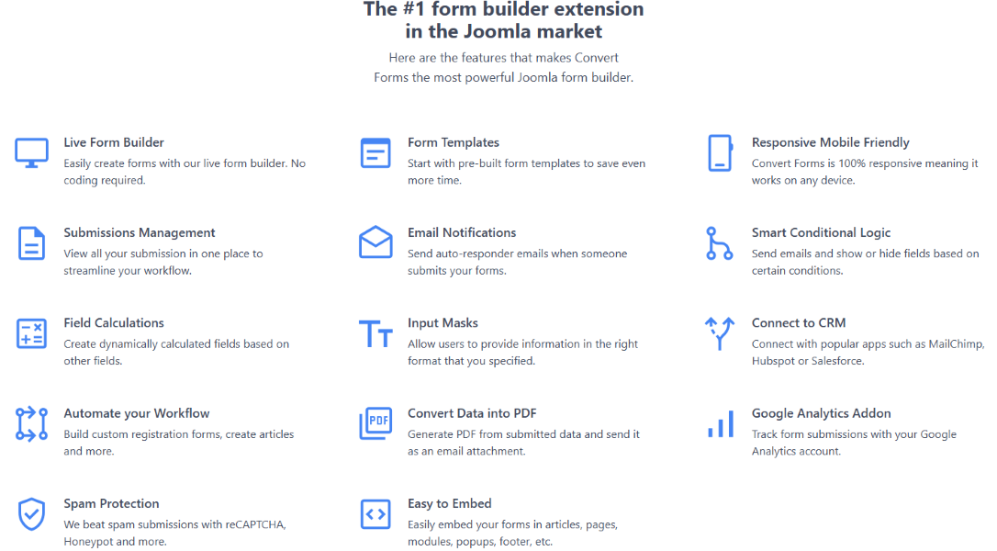The height and width of the screenshot is (551, 997).
Task: Click the Field Calculations calculator icon
Action: (x=31, y=333)
